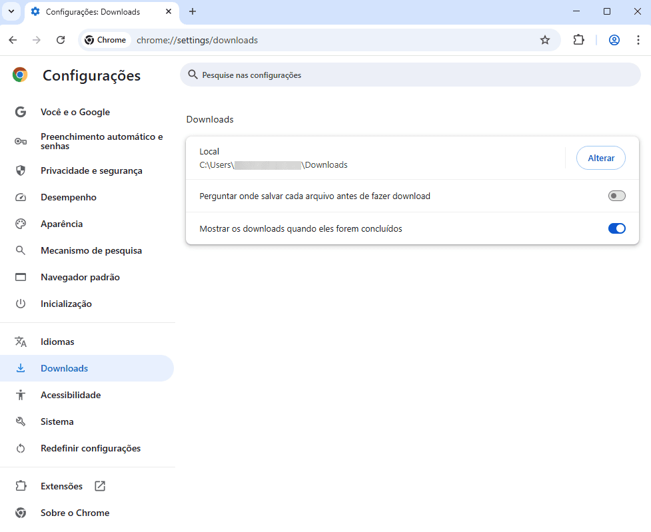Go back using the back arrow
Viewport: 651px width, 532px height.
[13, 40]
